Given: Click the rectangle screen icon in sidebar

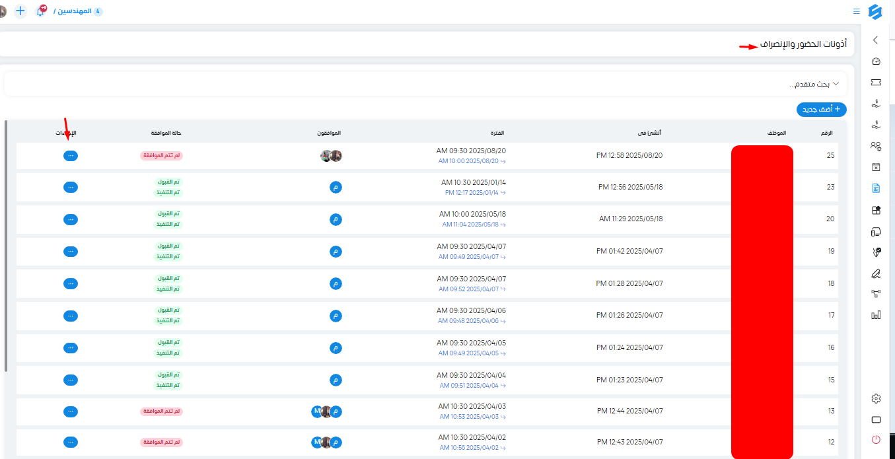Looking at the screenshot, I should click(876, 419).
